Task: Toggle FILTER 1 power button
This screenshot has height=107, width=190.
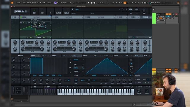Action: tap(129, 17)
